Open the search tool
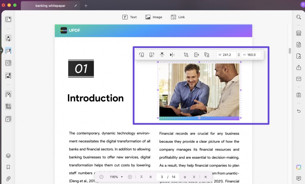This screenshot has width=305, height=184. click(298, 17)
